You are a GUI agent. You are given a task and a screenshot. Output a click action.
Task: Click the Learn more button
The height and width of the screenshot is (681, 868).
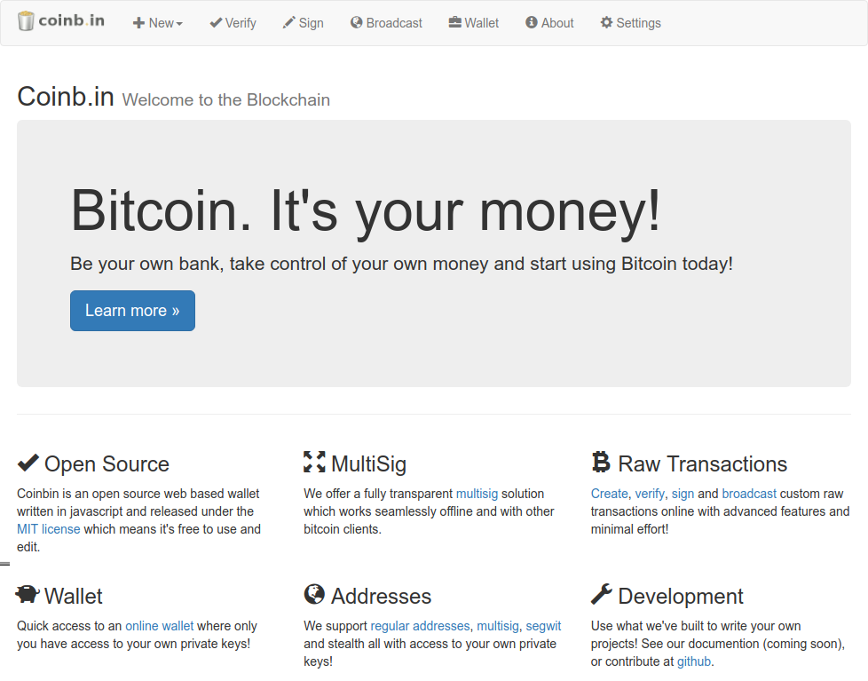[x=132, y=311]
